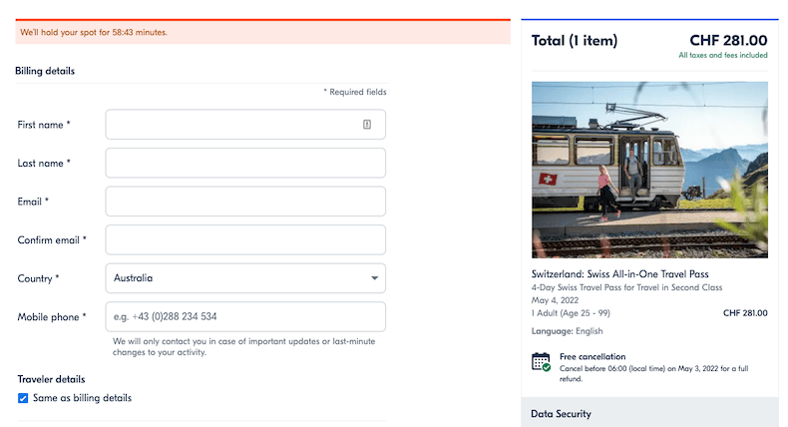Click the free cancellation calendar icon

pyautogui.click(x=541, y=361)
